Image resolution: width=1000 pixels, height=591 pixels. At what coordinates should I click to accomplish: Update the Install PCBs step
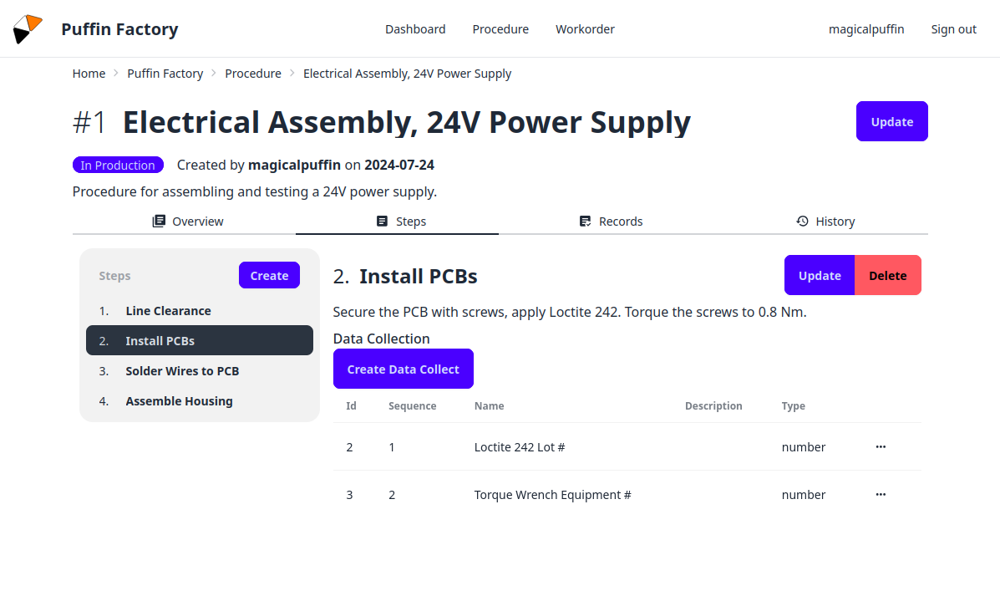coord(819,275)
